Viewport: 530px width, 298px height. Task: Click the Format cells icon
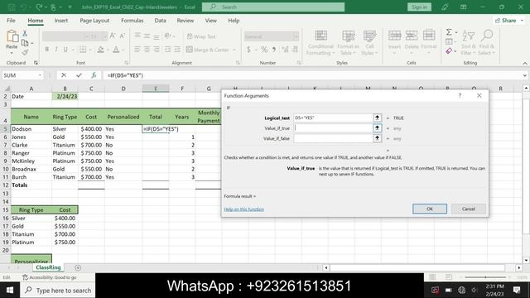click(x=429, y=36)
